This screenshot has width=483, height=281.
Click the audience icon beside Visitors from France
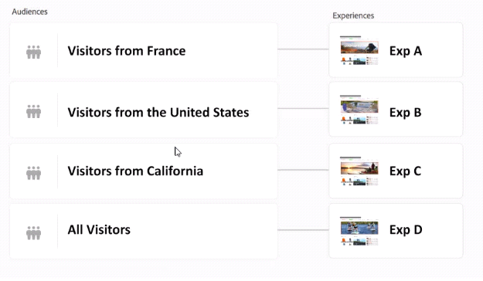33,52
